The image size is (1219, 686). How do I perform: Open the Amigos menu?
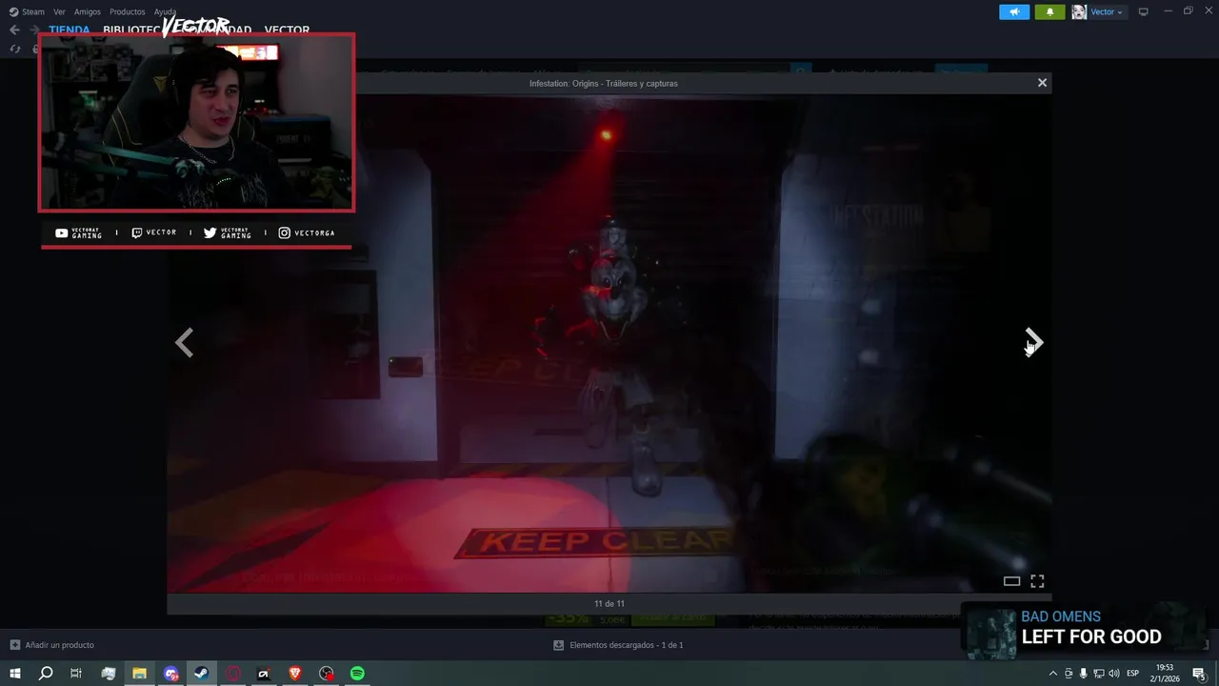(88, 11)
